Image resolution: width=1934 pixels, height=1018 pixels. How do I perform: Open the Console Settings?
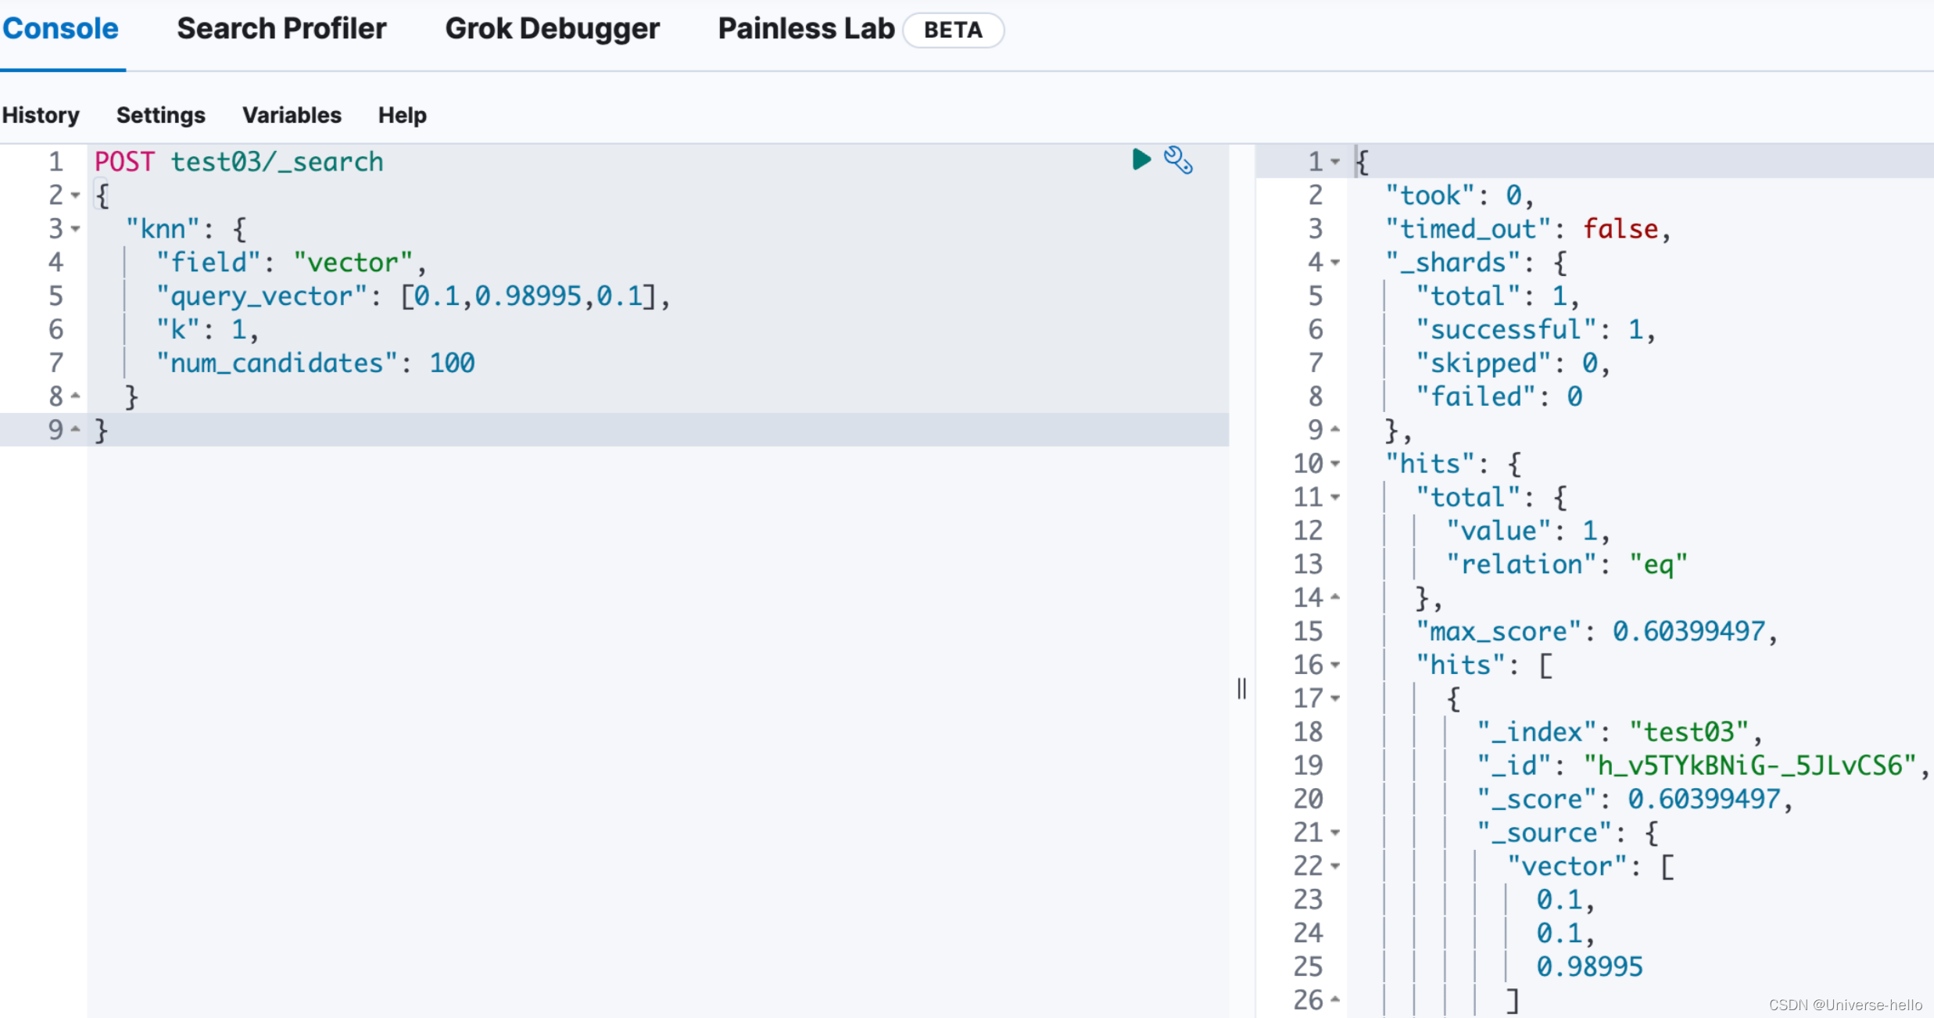point(160,115)
